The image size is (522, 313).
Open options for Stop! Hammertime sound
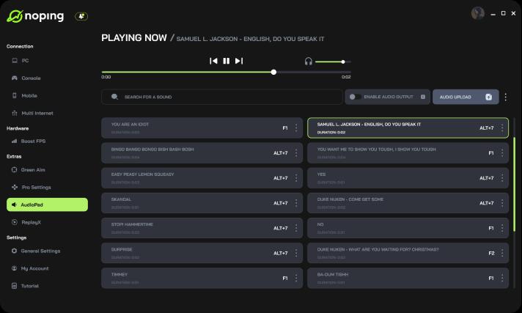click(x=296, y=228)
